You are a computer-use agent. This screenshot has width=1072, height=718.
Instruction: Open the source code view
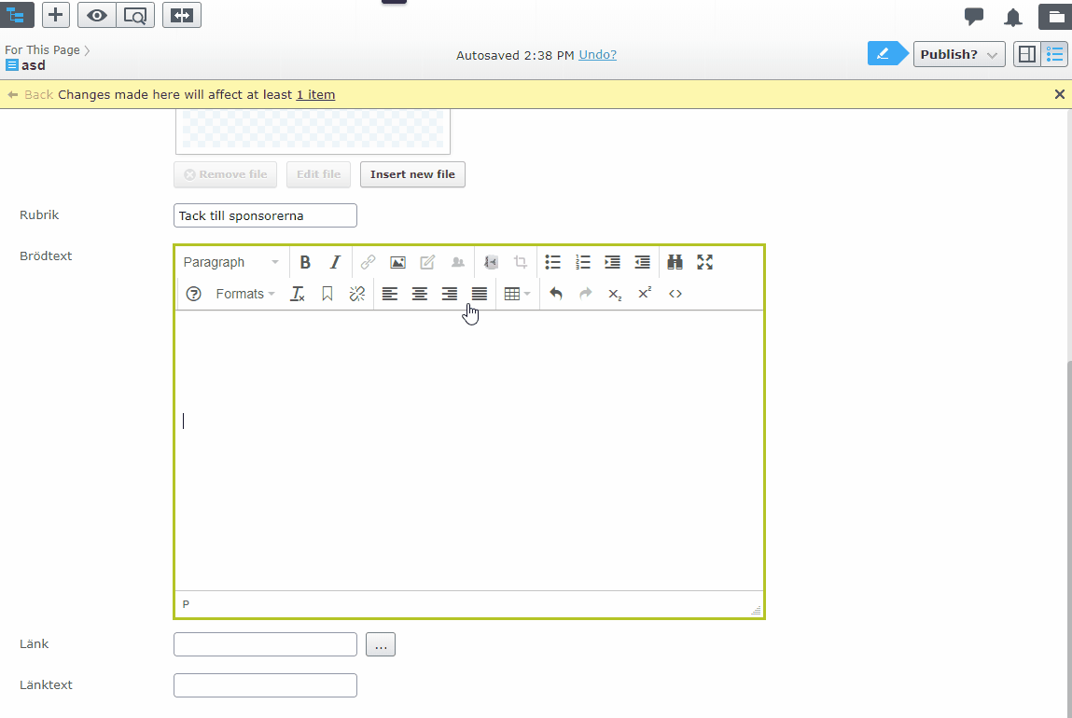click(675, 294)
